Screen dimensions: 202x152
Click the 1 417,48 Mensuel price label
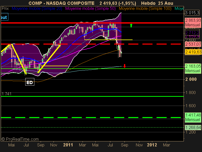tap(193, 117)
